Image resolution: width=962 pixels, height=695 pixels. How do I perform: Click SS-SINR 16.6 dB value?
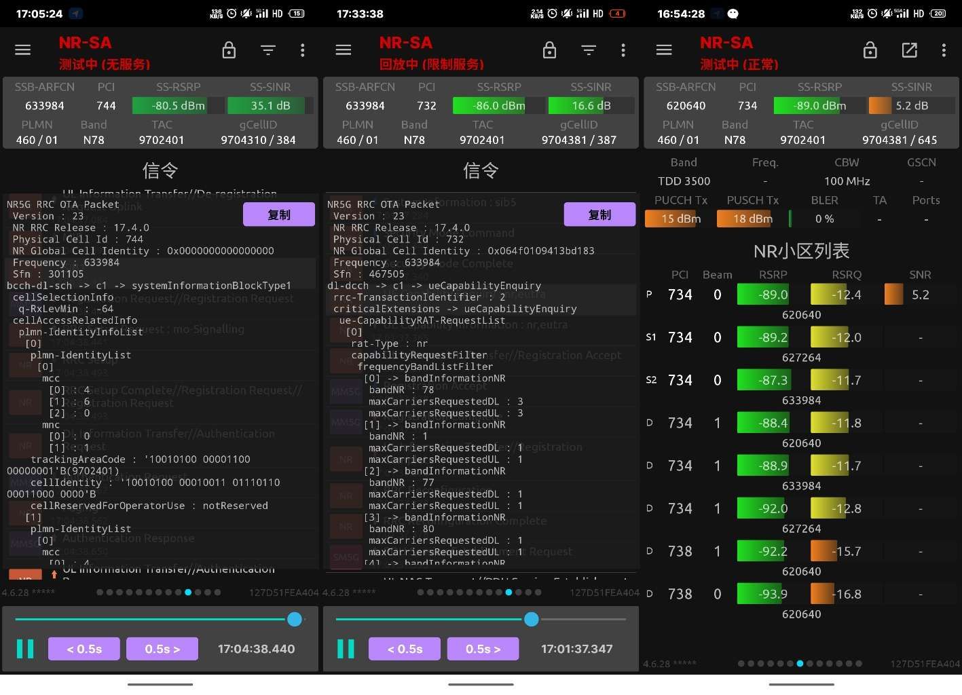[x=591, y=105]
